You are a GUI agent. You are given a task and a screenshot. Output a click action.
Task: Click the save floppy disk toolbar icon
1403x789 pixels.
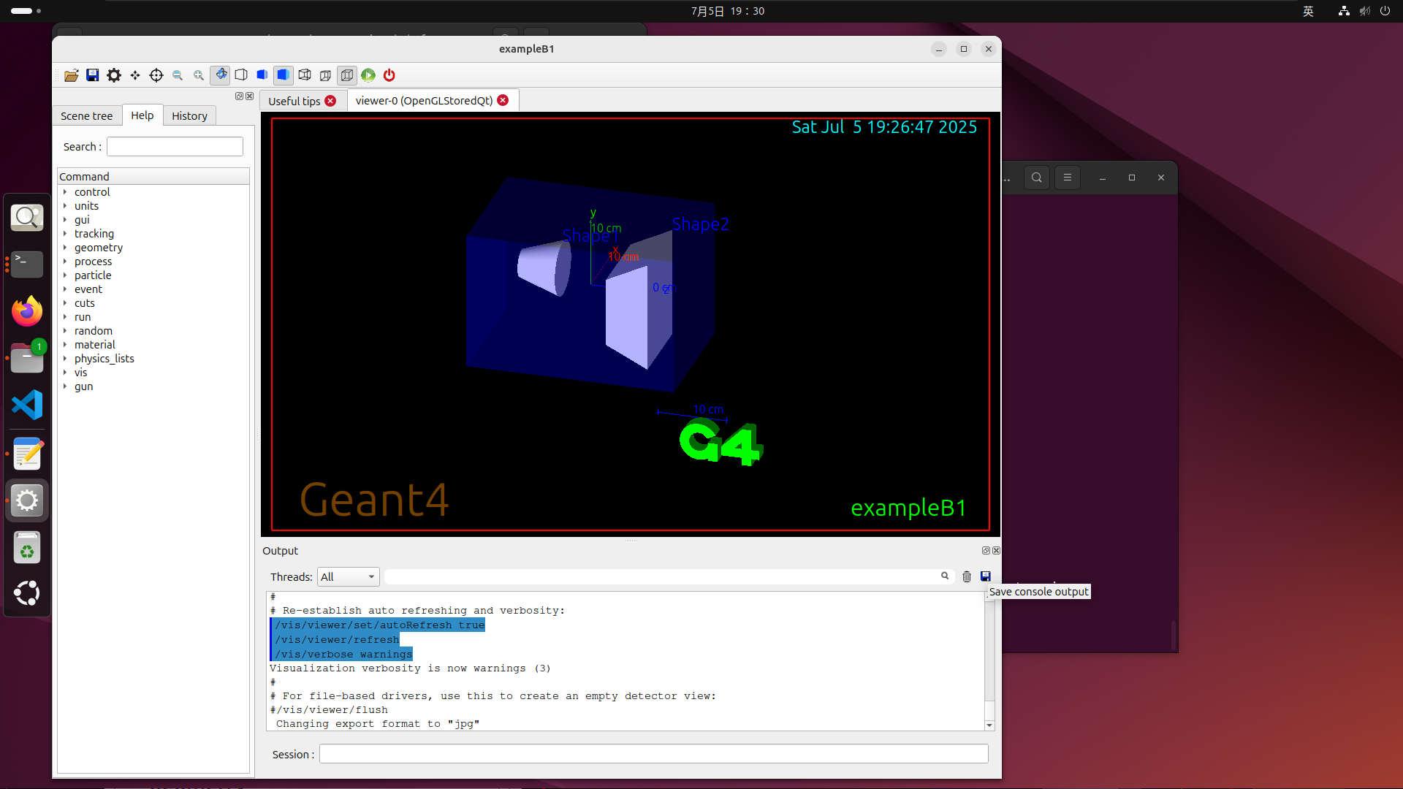[93, 75]
